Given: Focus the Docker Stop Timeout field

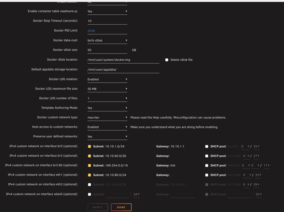Looking at the screenshot, I should click(107, 21).
